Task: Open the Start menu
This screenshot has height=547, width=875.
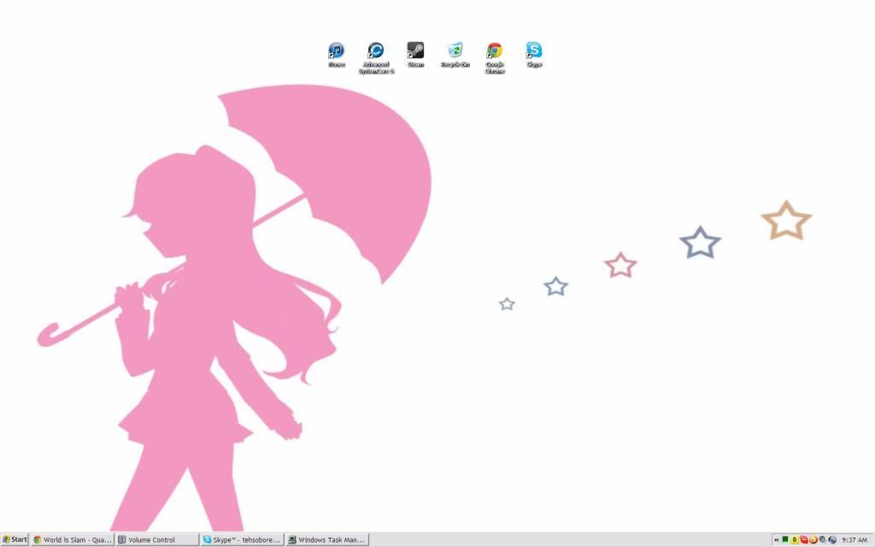Action: pos(15,540)
